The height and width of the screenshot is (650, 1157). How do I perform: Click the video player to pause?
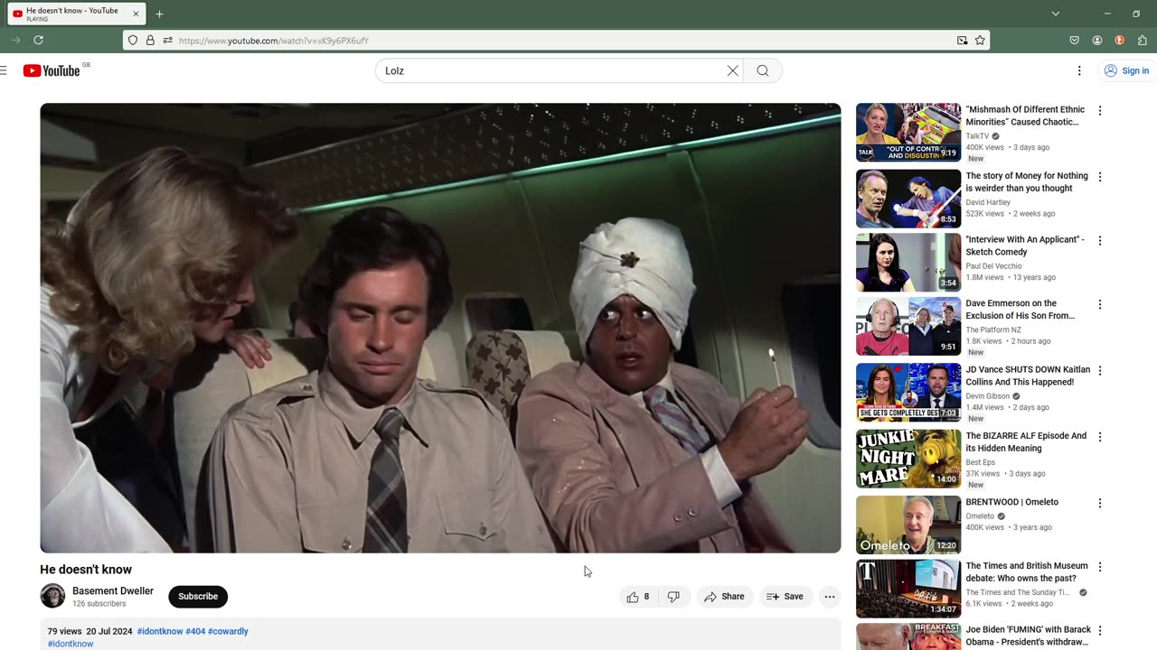440,328
